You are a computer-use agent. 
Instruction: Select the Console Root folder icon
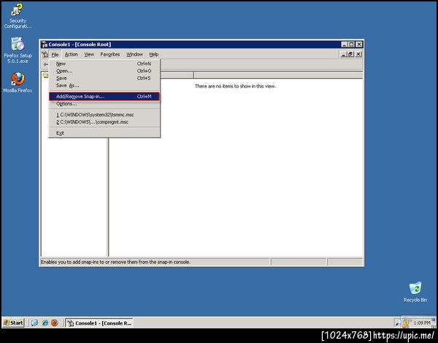[45, 75]
